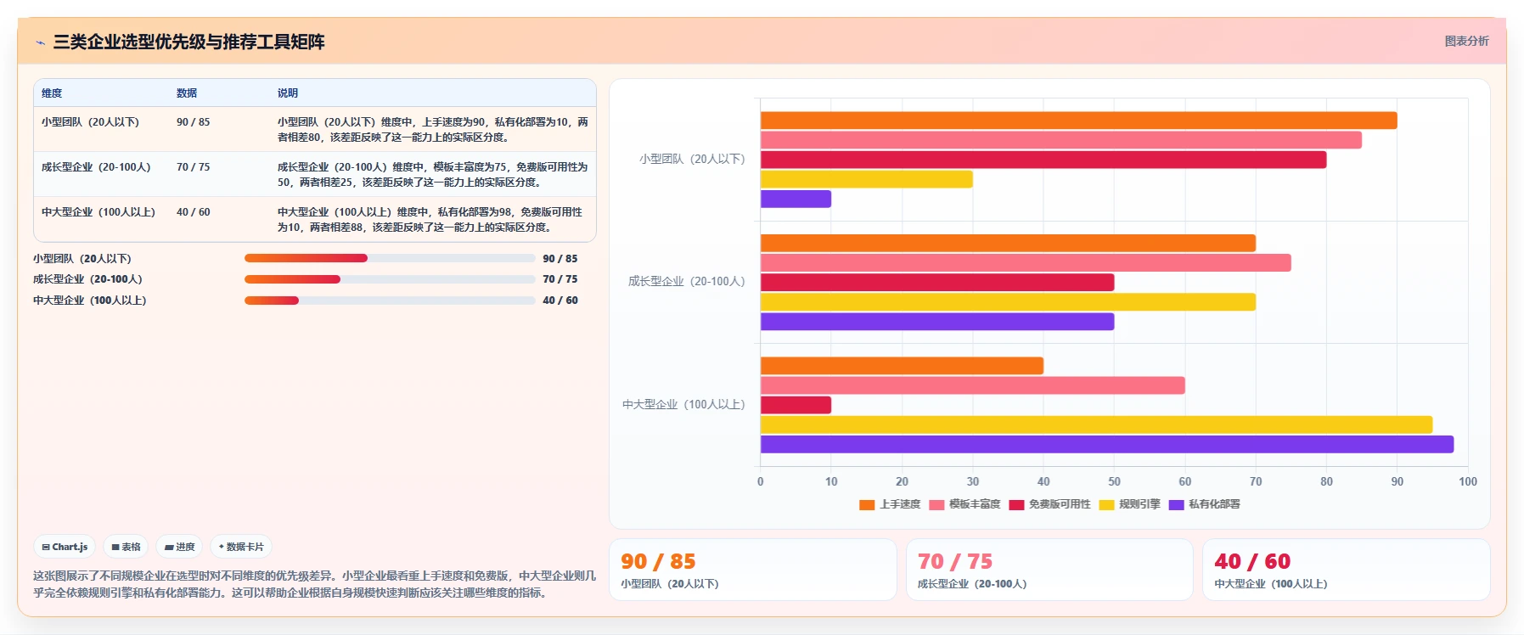
Task: Click red 免费版可用性 bar for 成长型企业
Action: click(937, 283)
